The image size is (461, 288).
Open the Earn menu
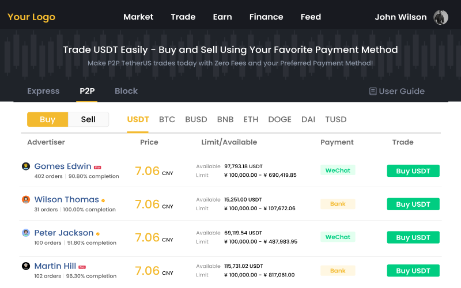point(222,17)
